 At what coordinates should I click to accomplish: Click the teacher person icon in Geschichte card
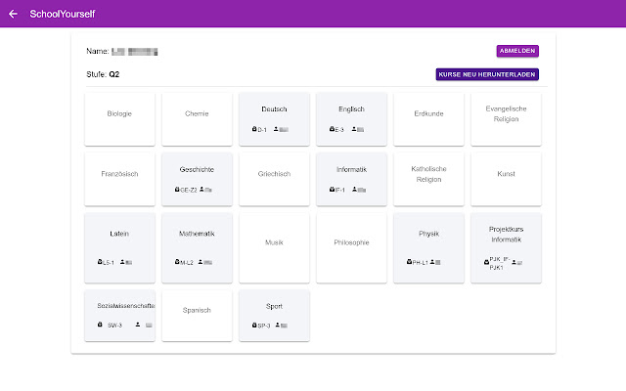coord(201,189)
